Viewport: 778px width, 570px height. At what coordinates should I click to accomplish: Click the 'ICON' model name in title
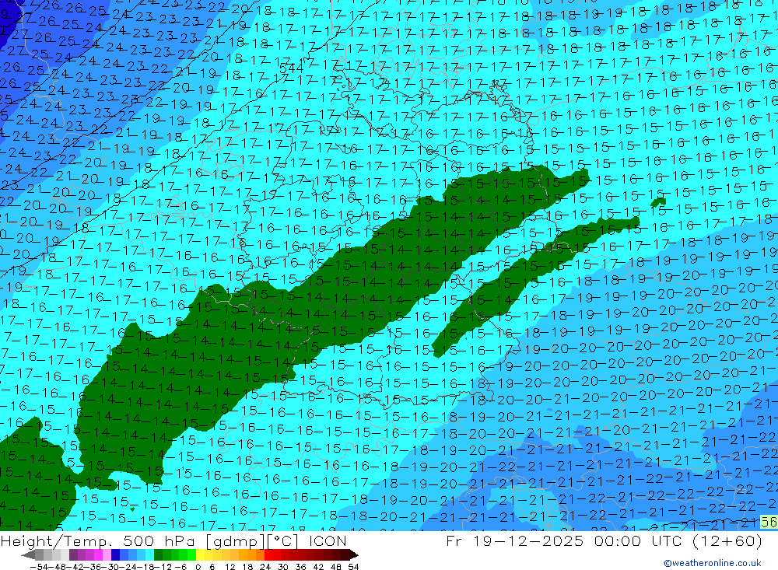pyautogui.click(x=328, y=540)
